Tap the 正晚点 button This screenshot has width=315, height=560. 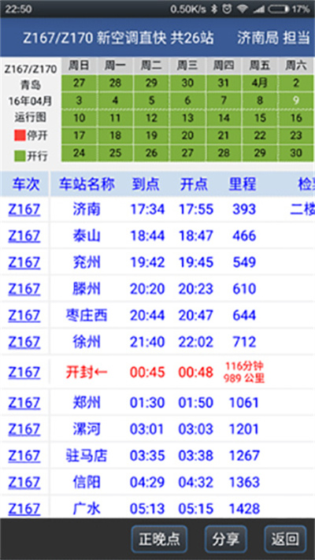(159, 540)
